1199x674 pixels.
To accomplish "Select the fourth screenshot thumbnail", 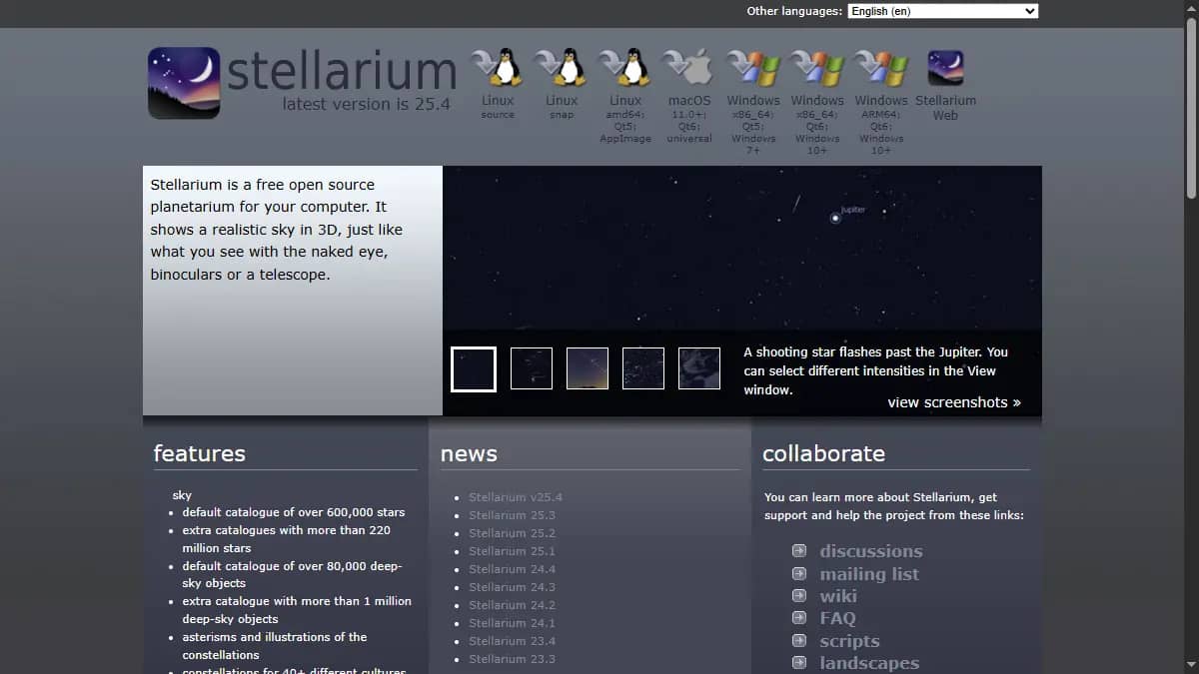I will 643,368.
